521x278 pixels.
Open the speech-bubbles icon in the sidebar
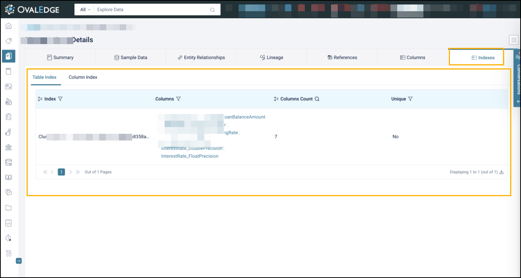pyautogui.click(x=9, y=192)
